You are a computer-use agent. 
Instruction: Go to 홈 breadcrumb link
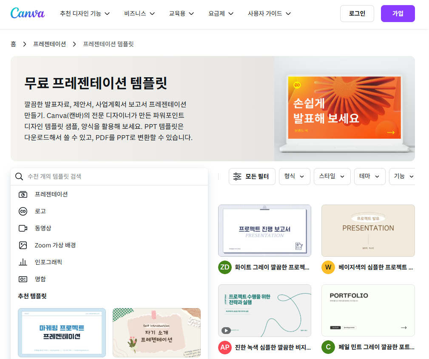(x=14, y=44)
